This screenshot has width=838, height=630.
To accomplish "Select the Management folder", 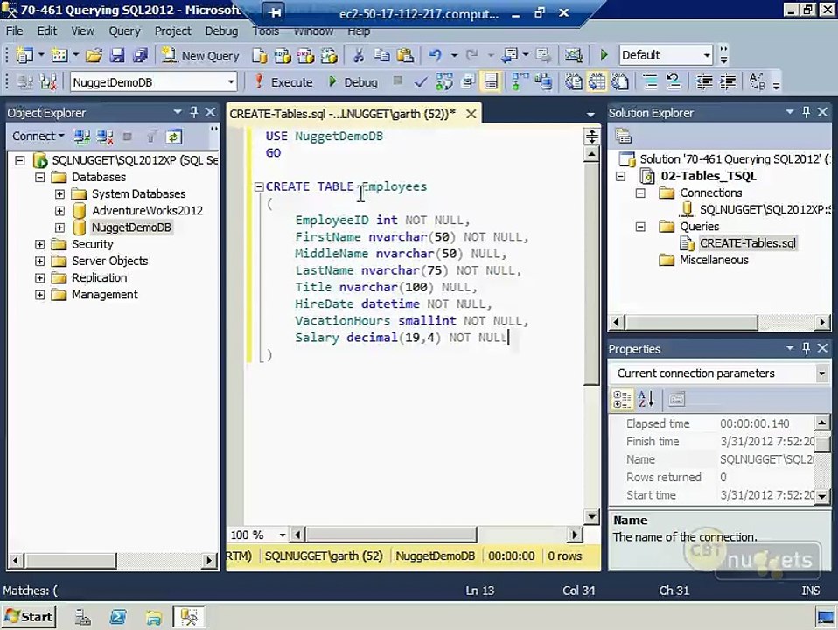I will click(105, 295).
